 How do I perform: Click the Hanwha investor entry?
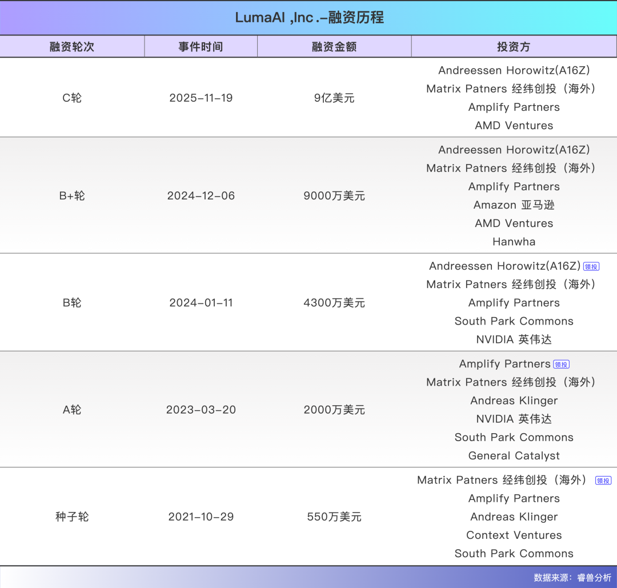pos(514,241)
